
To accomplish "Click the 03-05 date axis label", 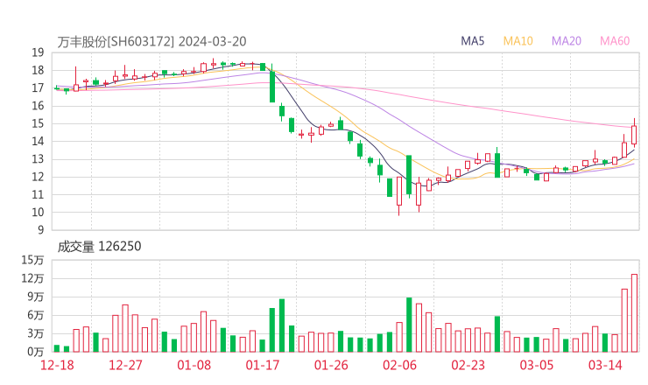I will click(x=537, y=365).
